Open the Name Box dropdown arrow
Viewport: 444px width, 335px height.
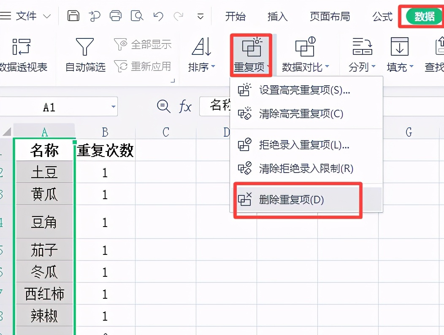(113, 107)
